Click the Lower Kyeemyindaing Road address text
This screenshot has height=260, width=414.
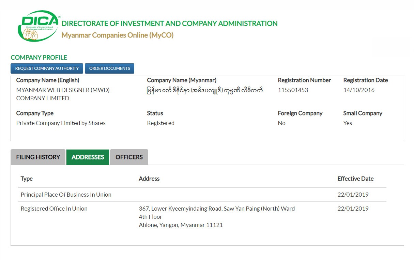click(217, 209)
